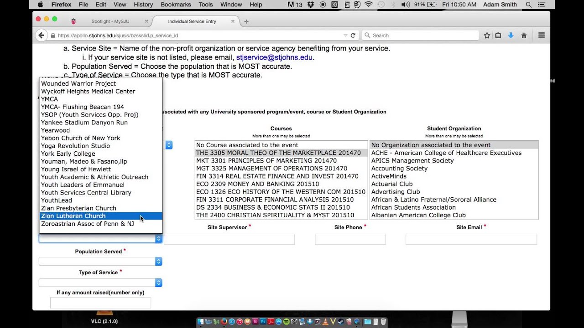This screenshot has height=328, width=584.
Task: Launch Safari from the Dock
Action: click(232, 322)
